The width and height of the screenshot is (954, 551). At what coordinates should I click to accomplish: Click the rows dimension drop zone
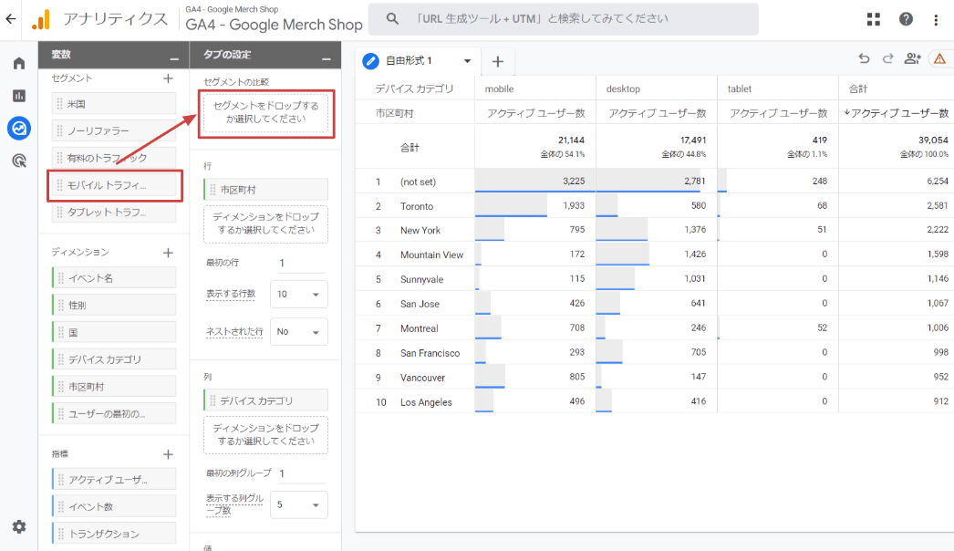[x=266, y=224]
